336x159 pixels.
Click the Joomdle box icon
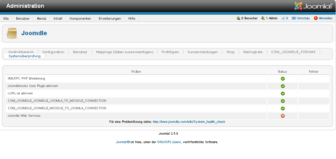click(x=12, y=33)
